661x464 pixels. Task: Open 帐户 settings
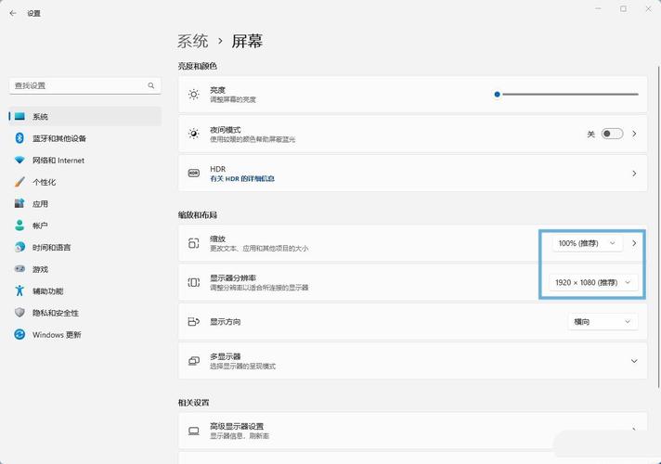(x=85, y=226)
